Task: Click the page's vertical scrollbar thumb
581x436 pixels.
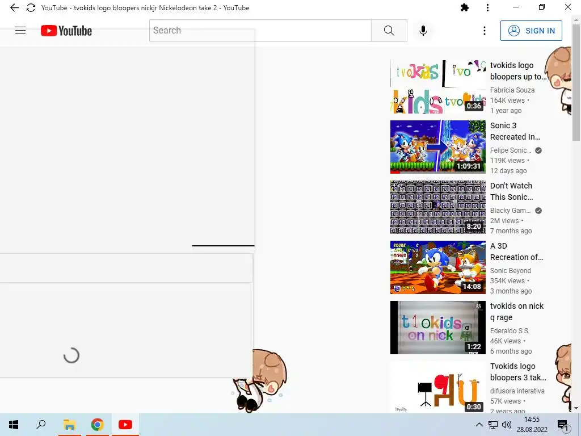Action: [x=576, y=83]
